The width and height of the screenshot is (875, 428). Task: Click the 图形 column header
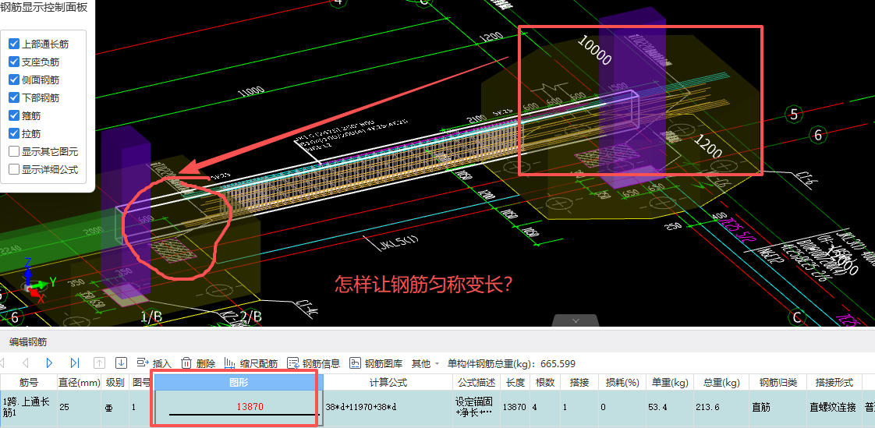pos(239,382)
